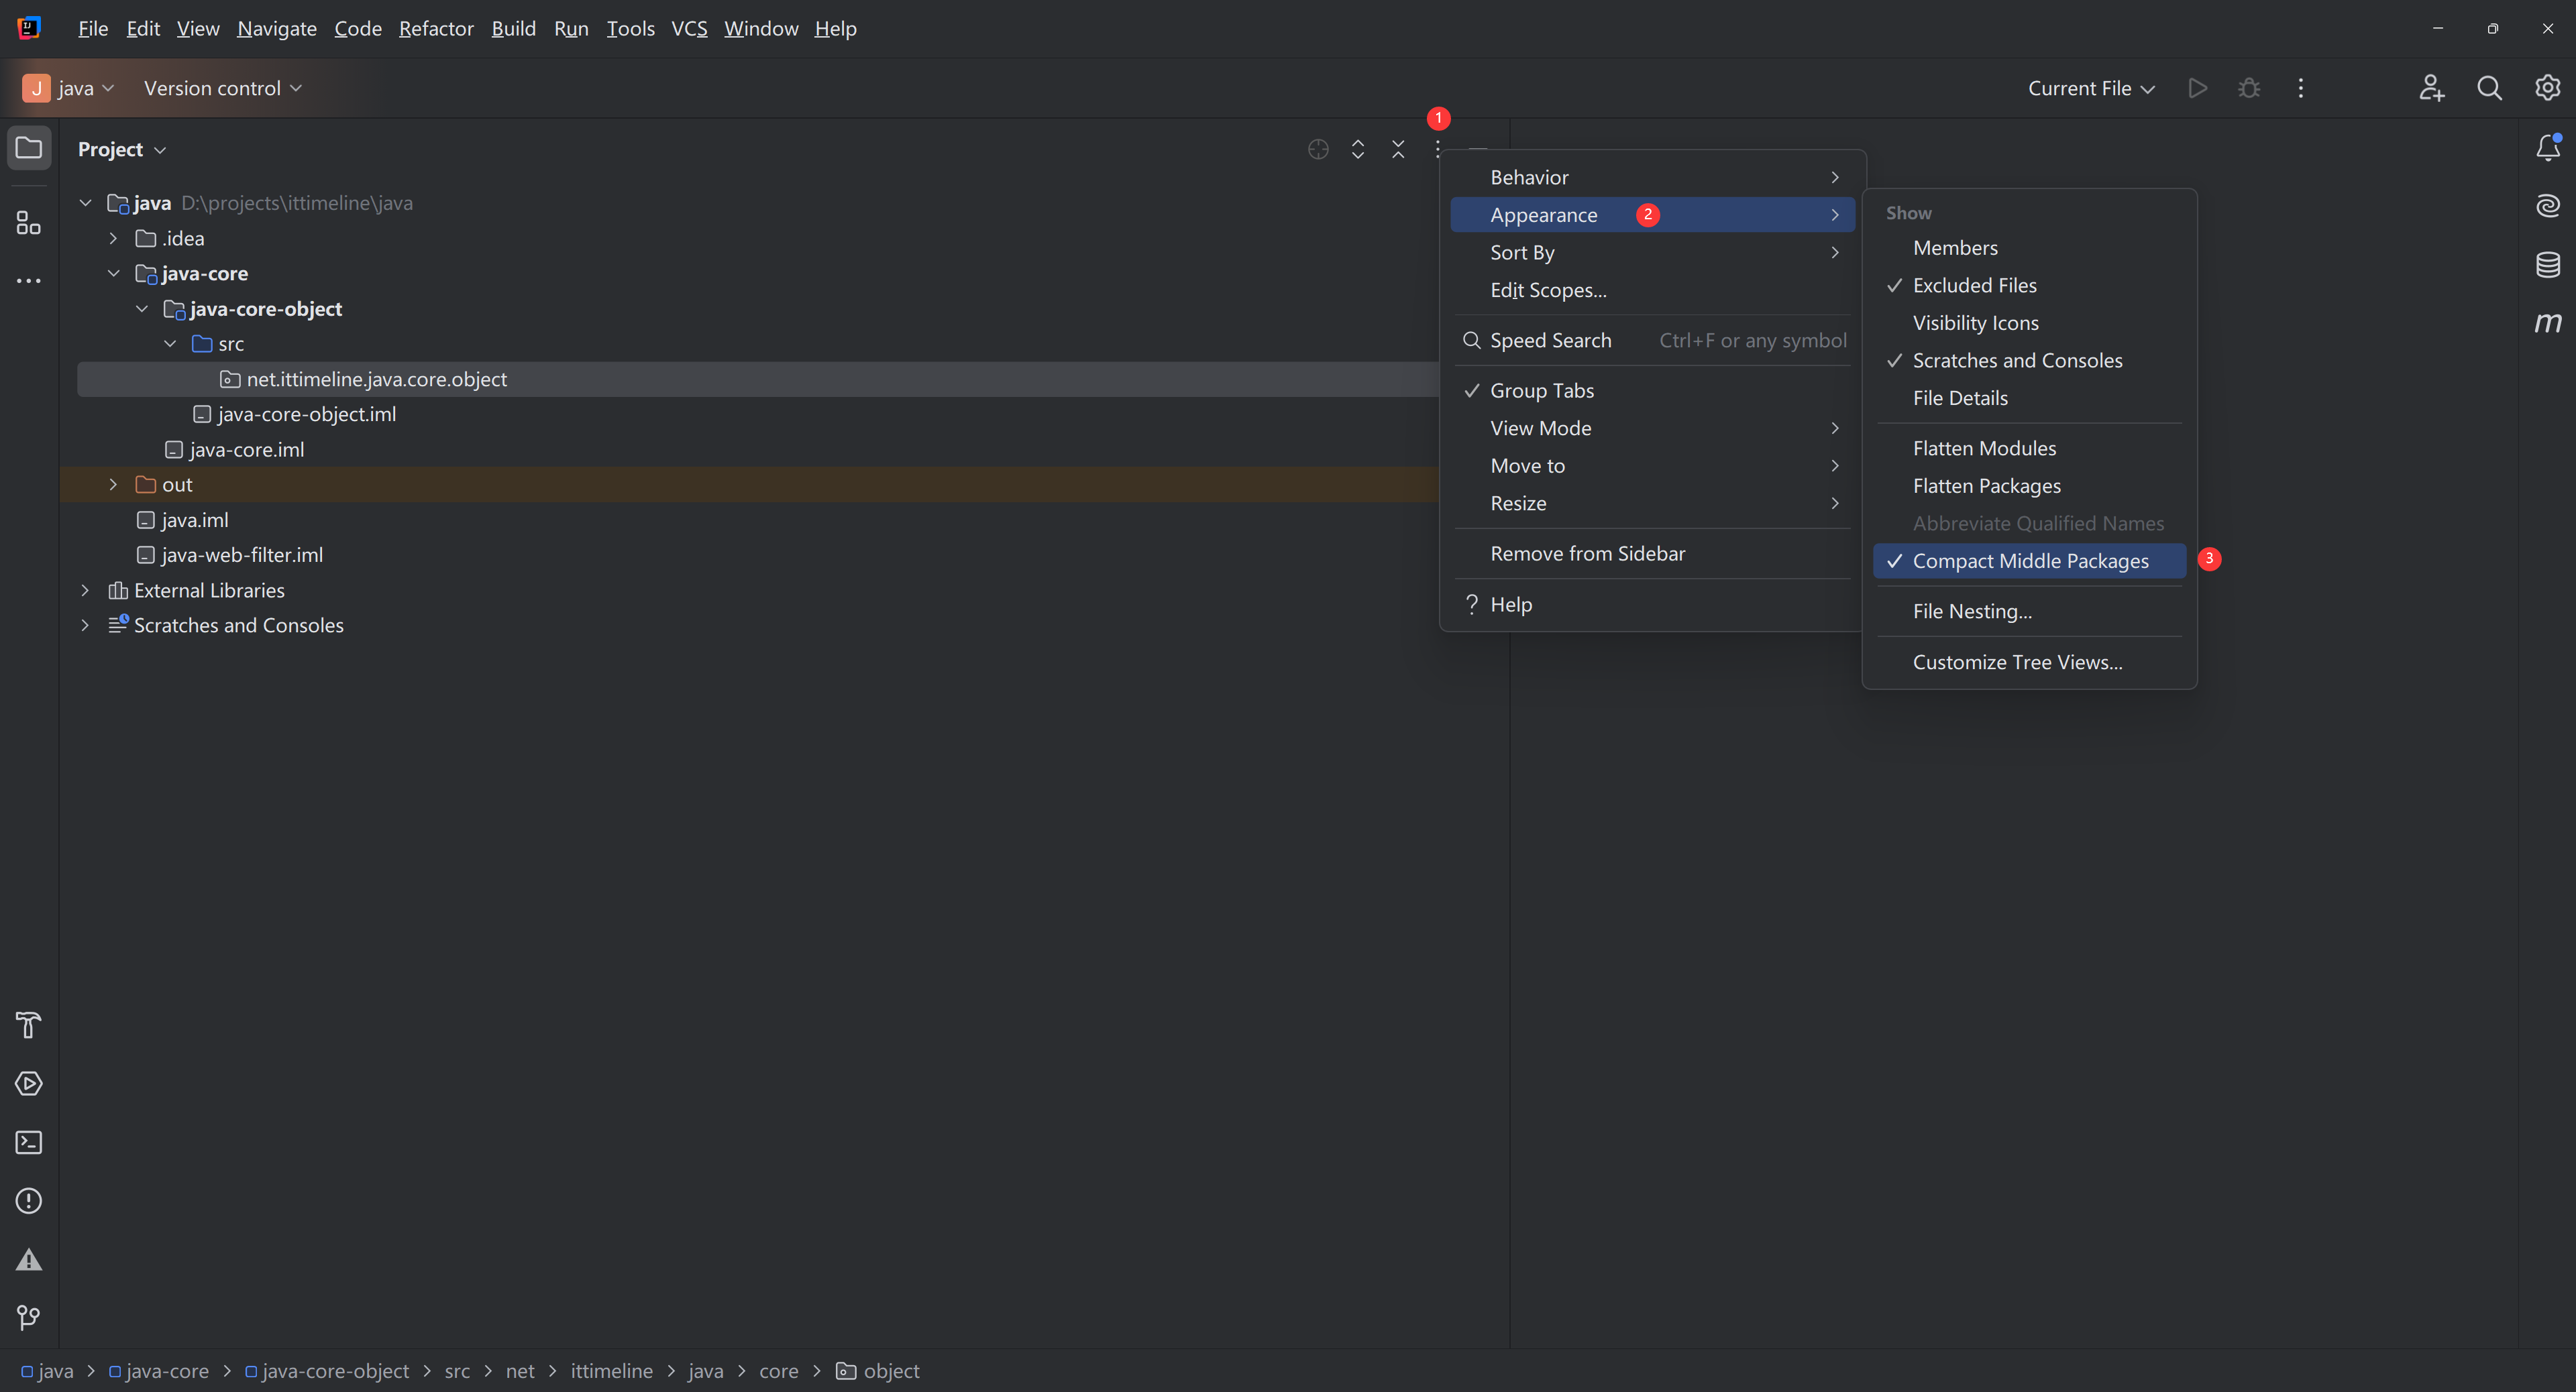
Task: Expand the out folder in tree
Action: click(x=113, y=485)
